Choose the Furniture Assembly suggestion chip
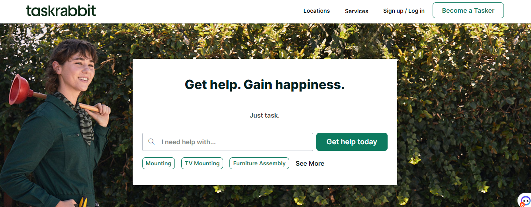 [259, 163]
